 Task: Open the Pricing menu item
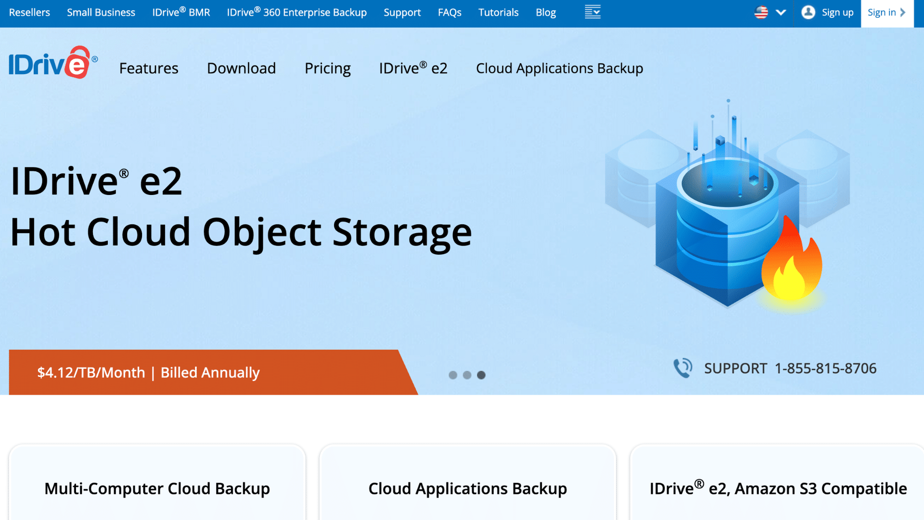tap(327, 69)
